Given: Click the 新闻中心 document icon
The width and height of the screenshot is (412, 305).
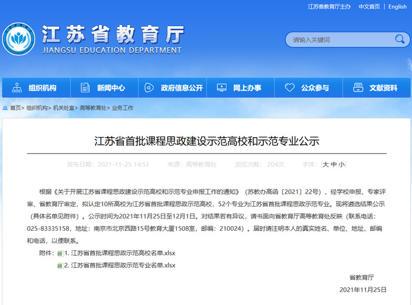Looking at the screenshot, I should tap(85, 88).
